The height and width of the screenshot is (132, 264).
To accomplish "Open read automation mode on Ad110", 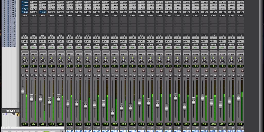I will coord(114,48).
